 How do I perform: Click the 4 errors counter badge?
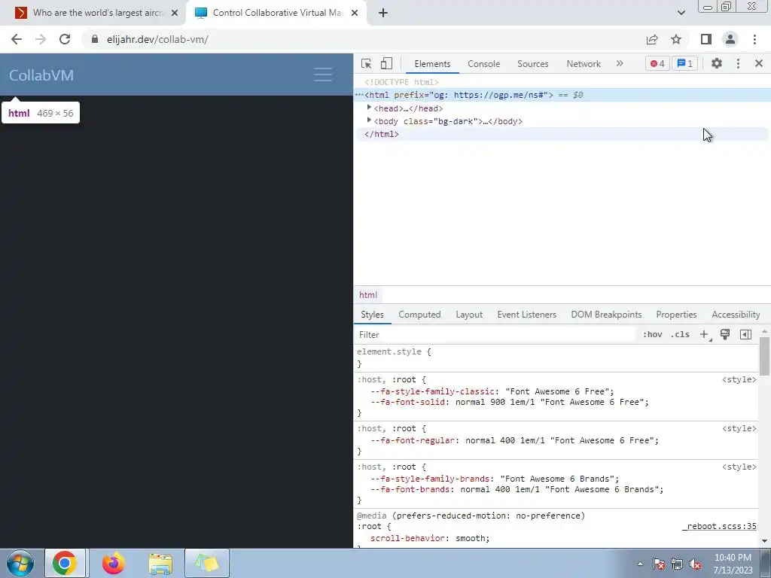657,63
